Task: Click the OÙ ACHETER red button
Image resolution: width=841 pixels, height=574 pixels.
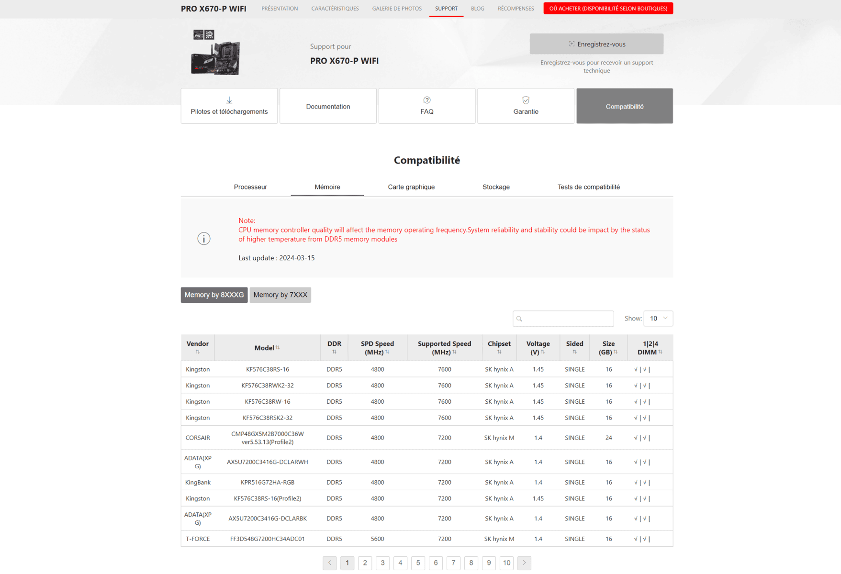Action: 608,9
